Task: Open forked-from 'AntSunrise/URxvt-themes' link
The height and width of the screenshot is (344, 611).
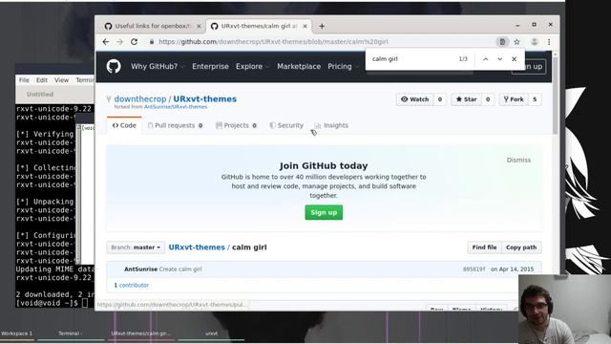Action: 176,107
